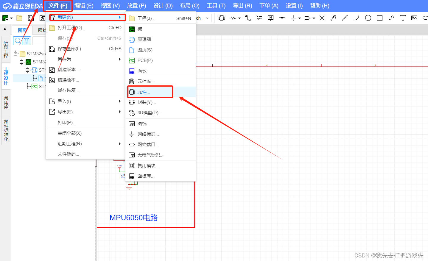The width and height of the screenshot is (428, 261).
Task: Expand the 另存为 submenu arrow
Action: pos(120,59)
